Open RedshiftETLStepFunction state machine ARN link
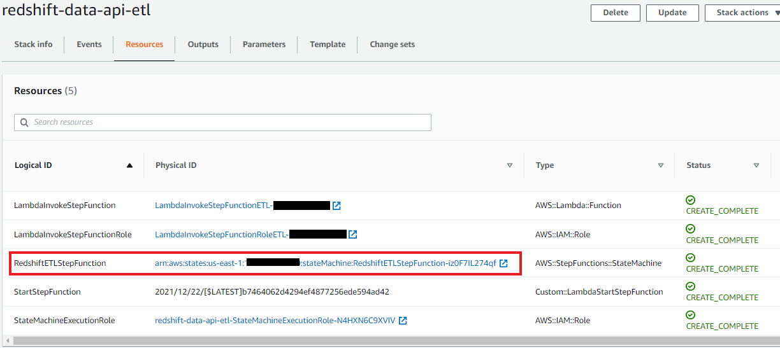Image resolution: width=780 pixels, height=348 pixels. pyautogui.click(x=326, y=263)
